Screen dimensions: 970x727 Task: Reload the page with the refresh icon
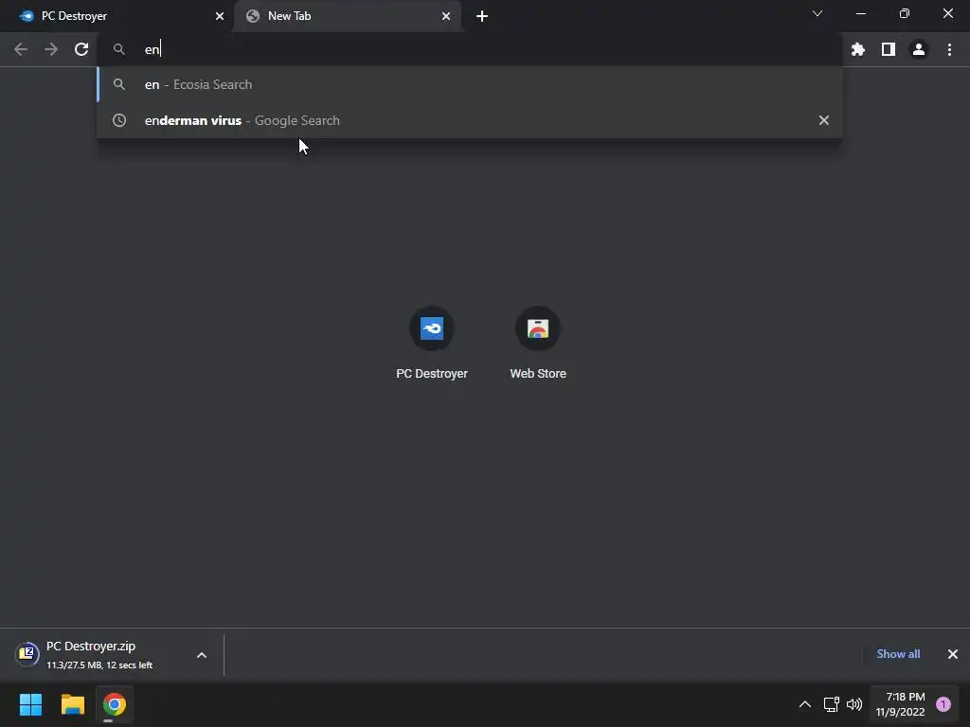81,49
